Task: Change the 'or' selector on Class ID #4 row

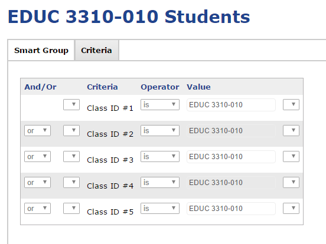Action: tap(37, 182)
